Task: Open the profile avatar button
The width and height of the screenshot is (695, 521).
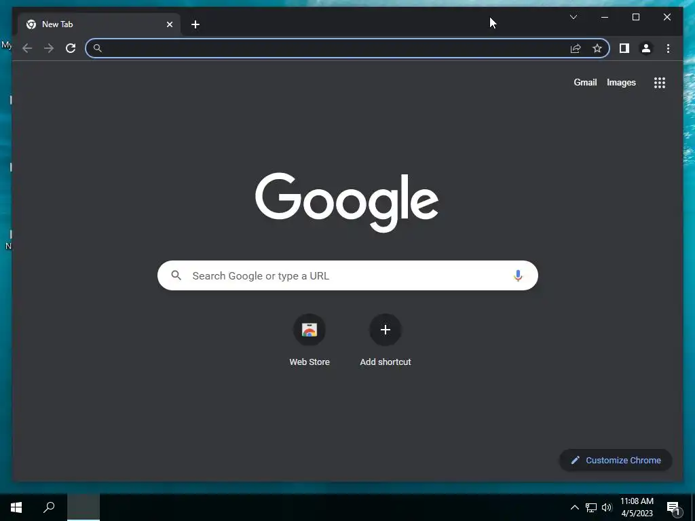Action: pyautogui.click(x=646, y=48)
